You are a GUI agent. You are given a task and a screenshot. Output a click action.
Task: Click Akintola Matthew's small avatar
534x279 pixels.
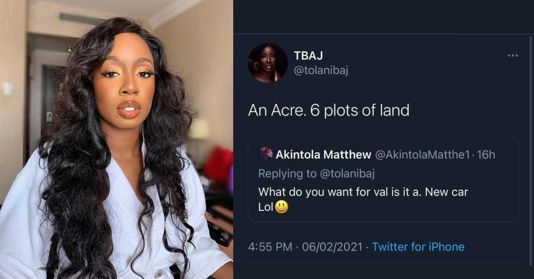coord(266,154)
